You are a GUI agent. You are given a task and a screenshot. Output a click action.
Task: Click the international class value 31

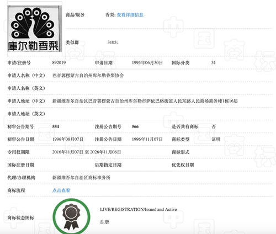pos(213,63)
